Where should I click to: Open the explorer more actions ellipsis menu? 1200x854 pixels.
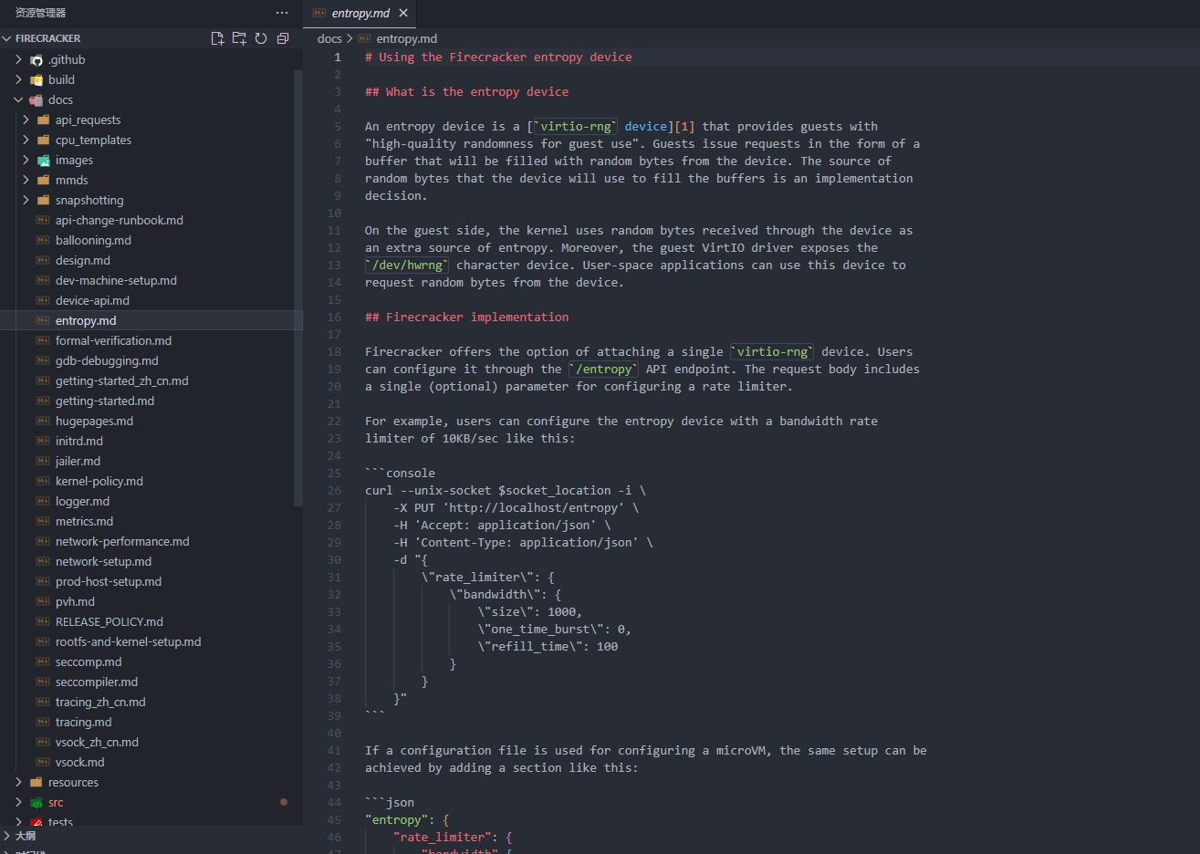point(282,13)
